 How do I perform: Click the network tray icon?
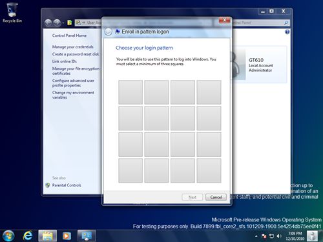point(271,236)
